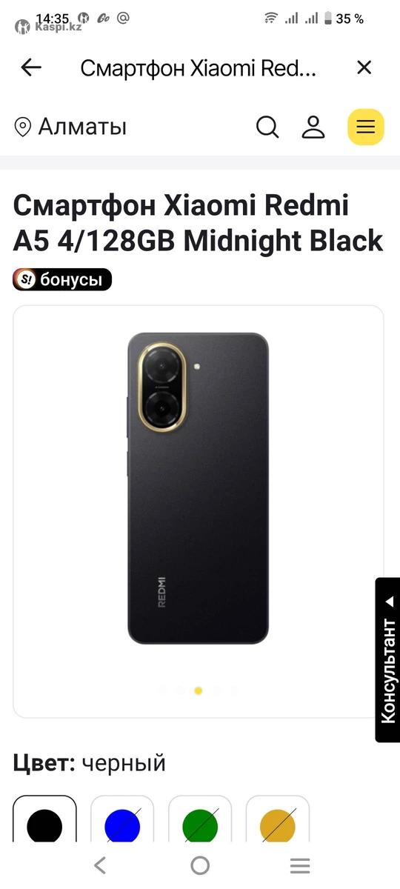Close the browser tab with X
The width and height of the screenshot is (400, 889).
click(x=364, y=68)
